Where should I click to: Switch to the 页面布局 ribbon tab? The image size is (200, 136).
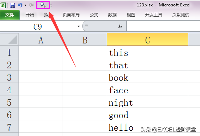coord(71,15)
